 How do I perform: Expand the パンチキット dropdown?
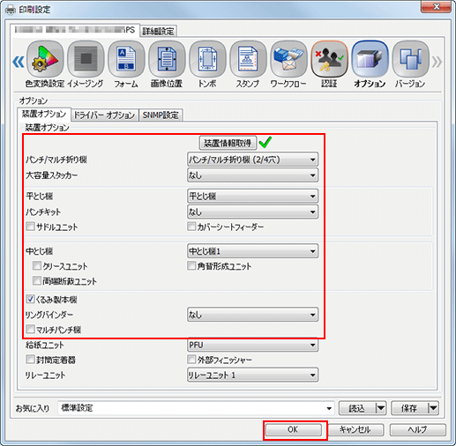pos(252,212)
